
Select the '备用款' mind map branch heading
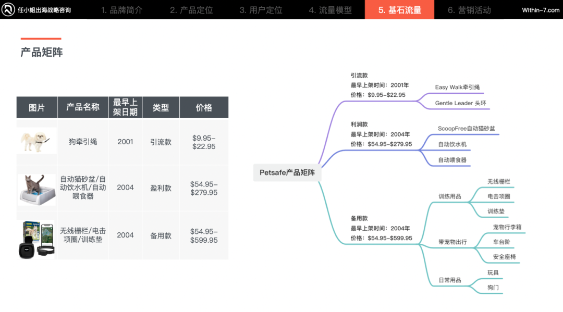click(x=359, y=218)
